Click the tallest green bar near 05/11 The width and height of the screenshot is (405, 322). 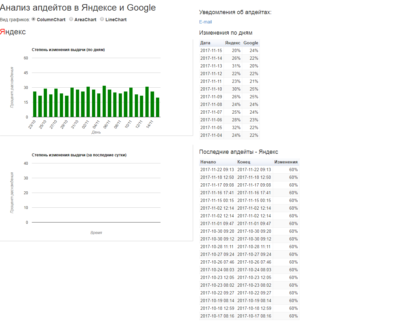click(104, 101)
